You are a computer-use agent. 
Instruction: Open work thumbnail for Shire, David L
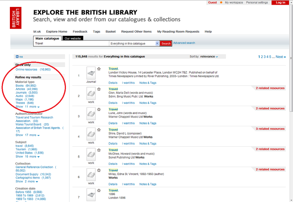(x=91, y=134)
